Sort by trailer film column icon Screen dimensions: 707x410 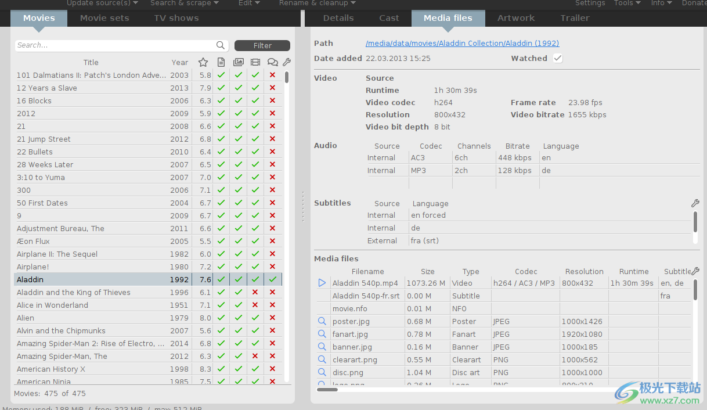[x=255, y=62]
